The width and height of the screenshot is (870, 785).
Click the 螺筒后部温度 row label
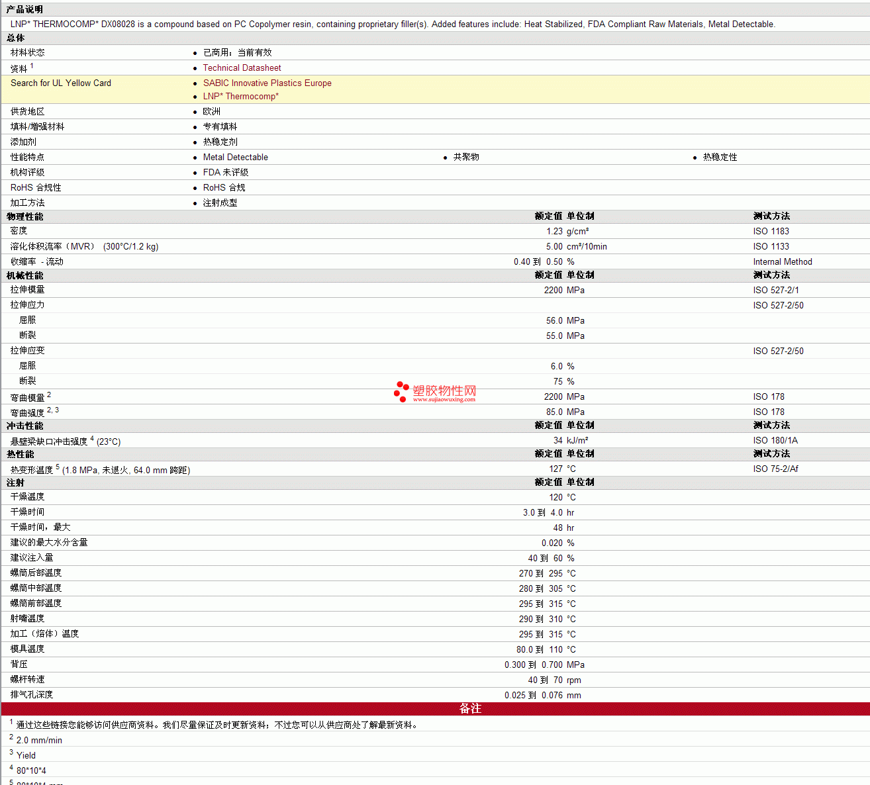click(x=36, y=573)
